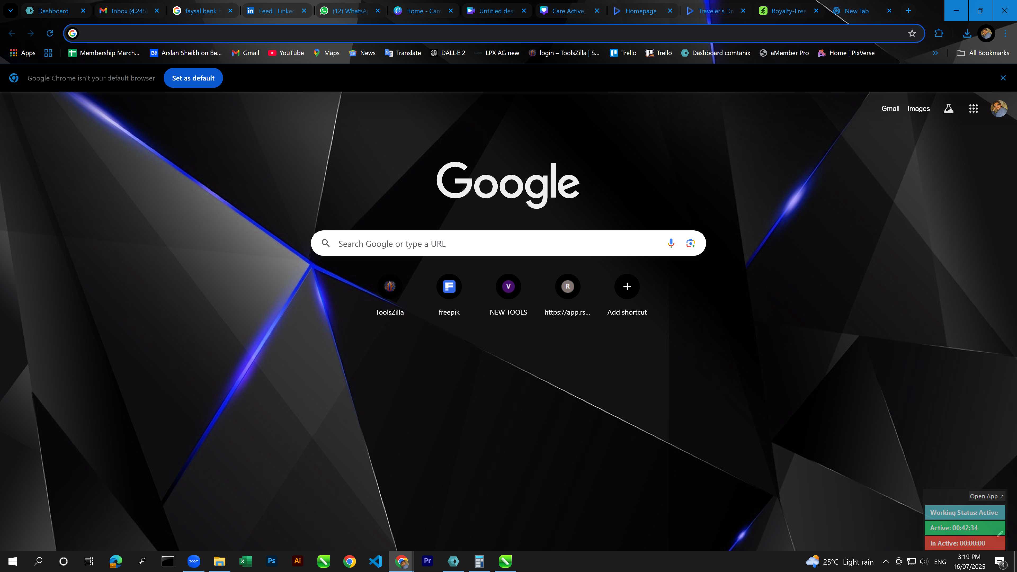Open the tab search dropdown arrow
This screenshot has height=572, width=1017.
pos(11,11)
